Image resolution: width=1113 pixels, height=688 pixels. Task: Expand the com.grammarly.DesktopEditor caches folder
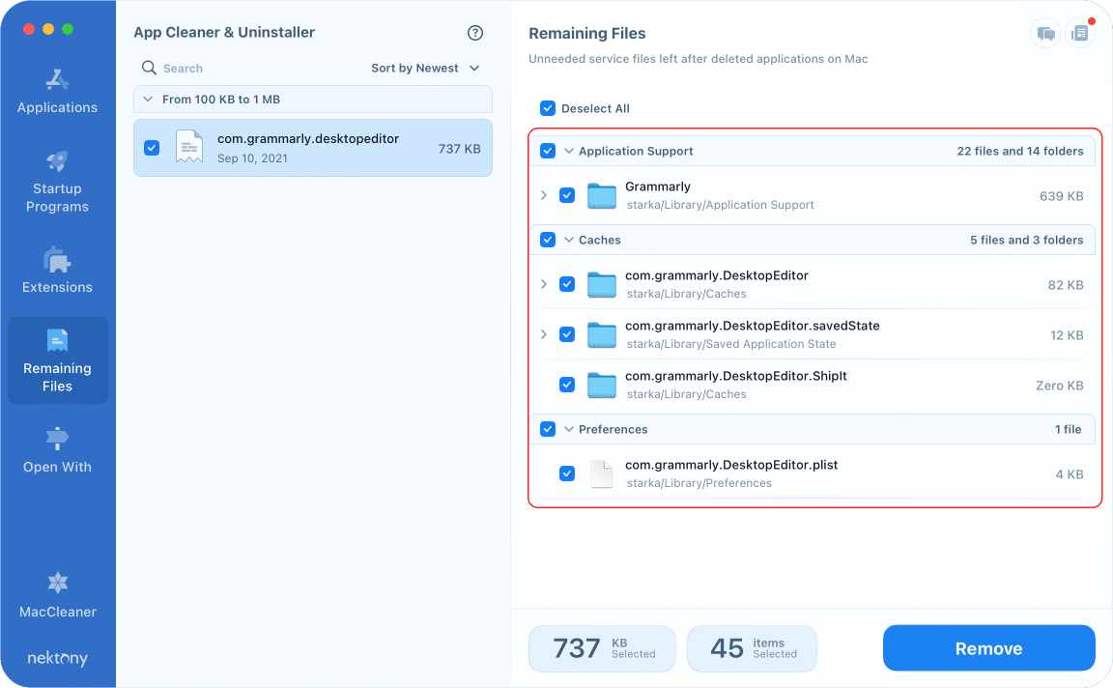[x=544, y=284]
